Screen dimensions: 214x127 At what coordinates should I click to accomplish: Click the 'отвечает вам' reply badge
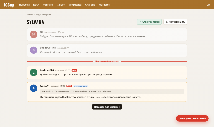[81, 86]
